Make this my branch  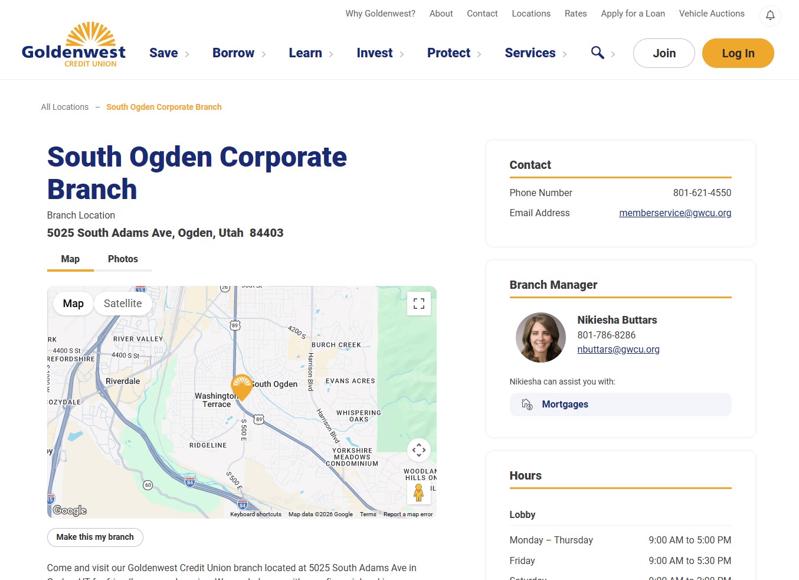pos(95,537)
